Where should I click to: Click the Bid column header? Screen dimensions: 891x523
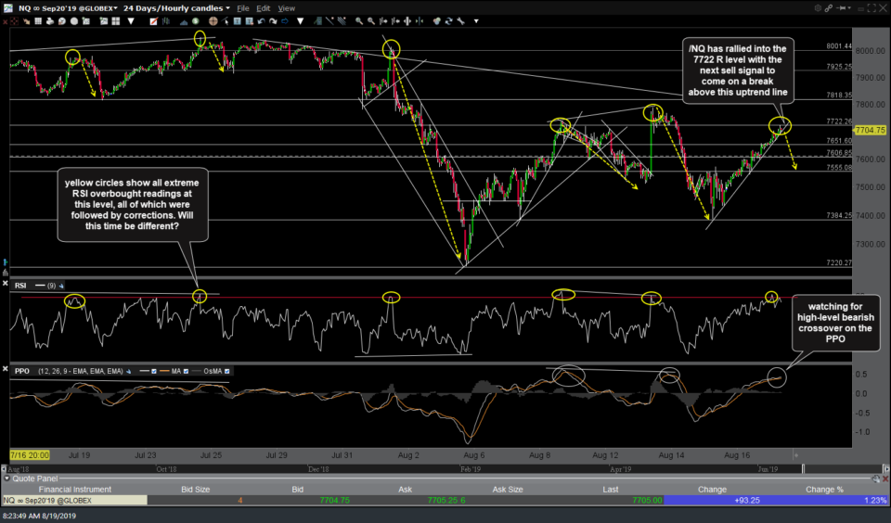[297, 490]
